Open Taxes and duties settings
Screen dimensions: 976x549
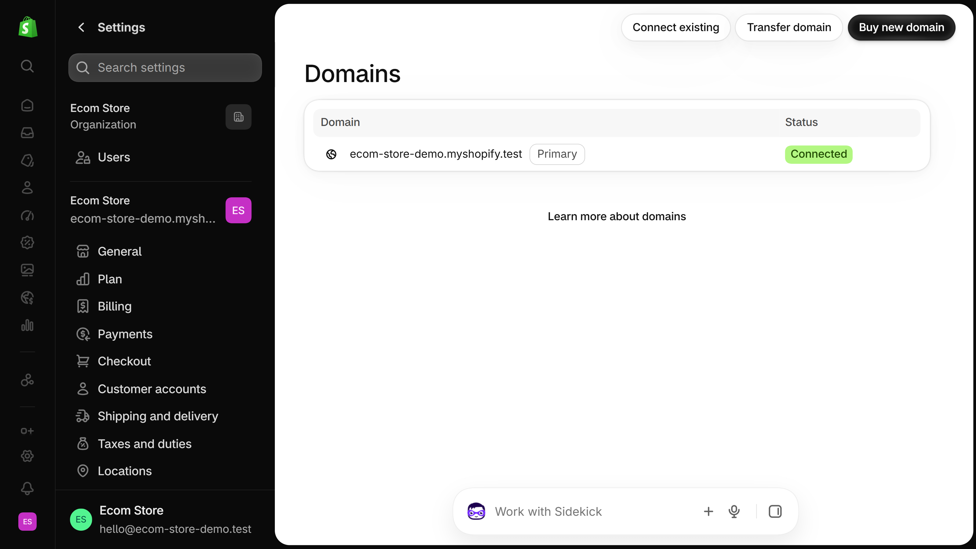161,444
